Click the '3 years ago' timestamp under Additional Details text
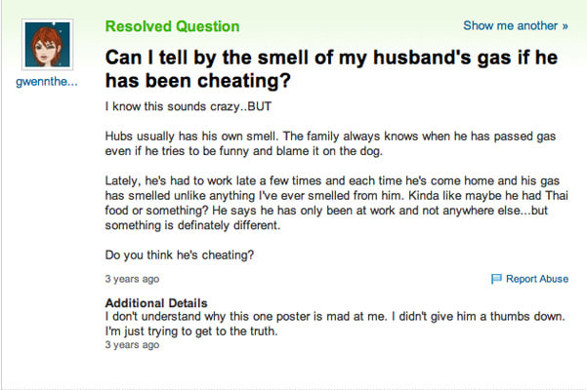 point(132,345)
